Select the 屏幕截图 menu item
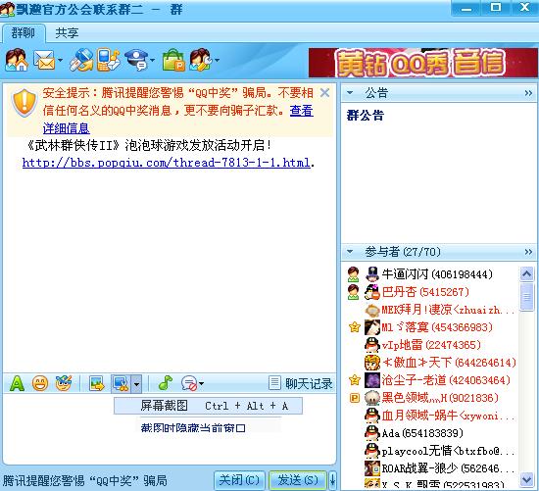 209,406
